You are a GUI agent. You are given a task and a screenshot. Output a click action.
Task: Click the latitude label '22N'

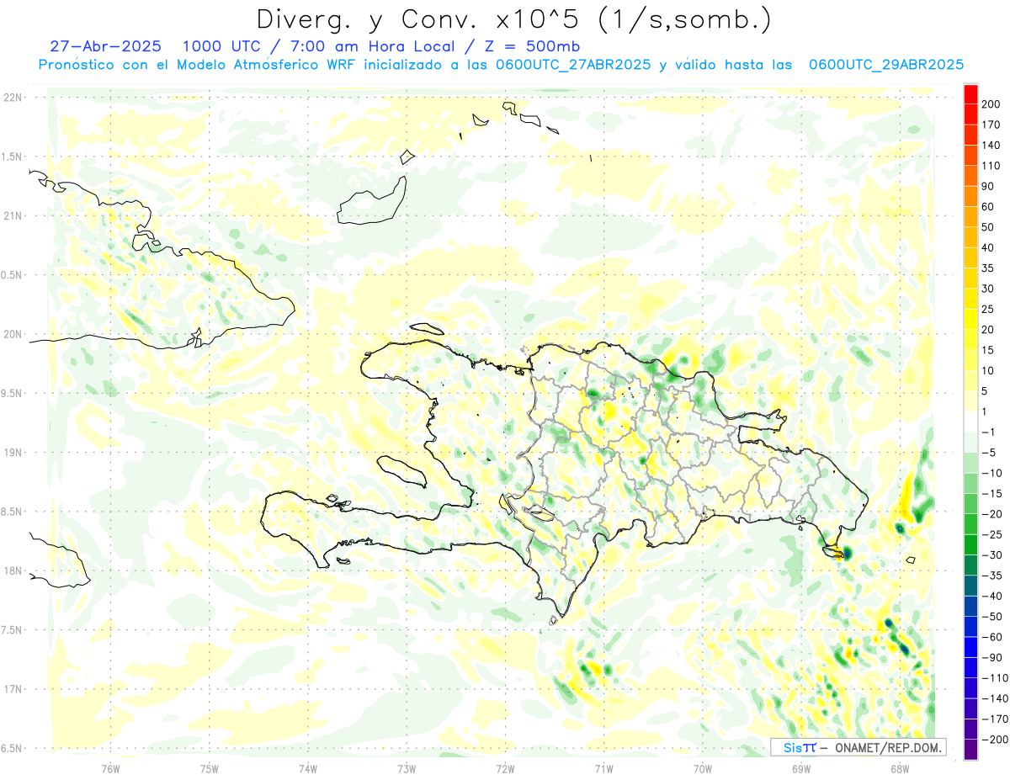[13, 98]
